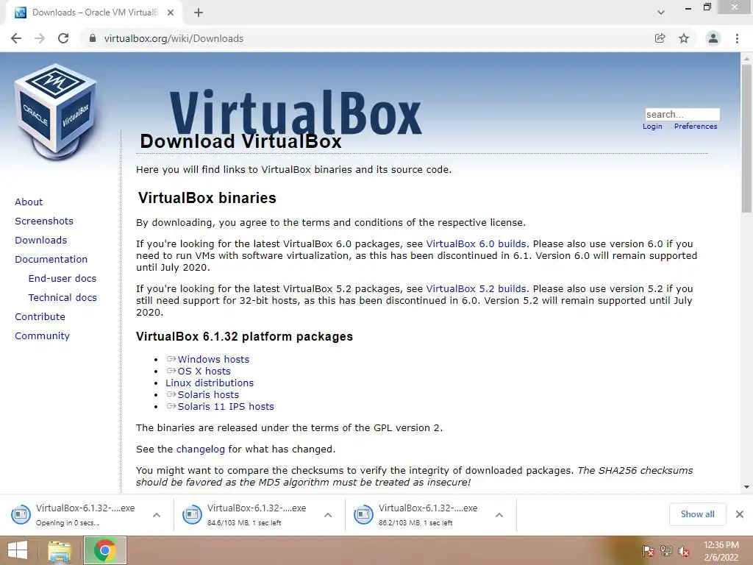
Task: Open About in the sidebar
Action: (x=29, y=202)
